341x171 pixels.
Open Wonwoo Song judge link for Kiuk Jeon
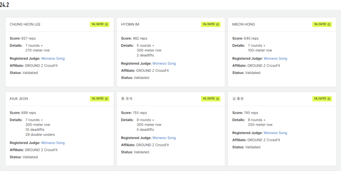tap(53, 143)
